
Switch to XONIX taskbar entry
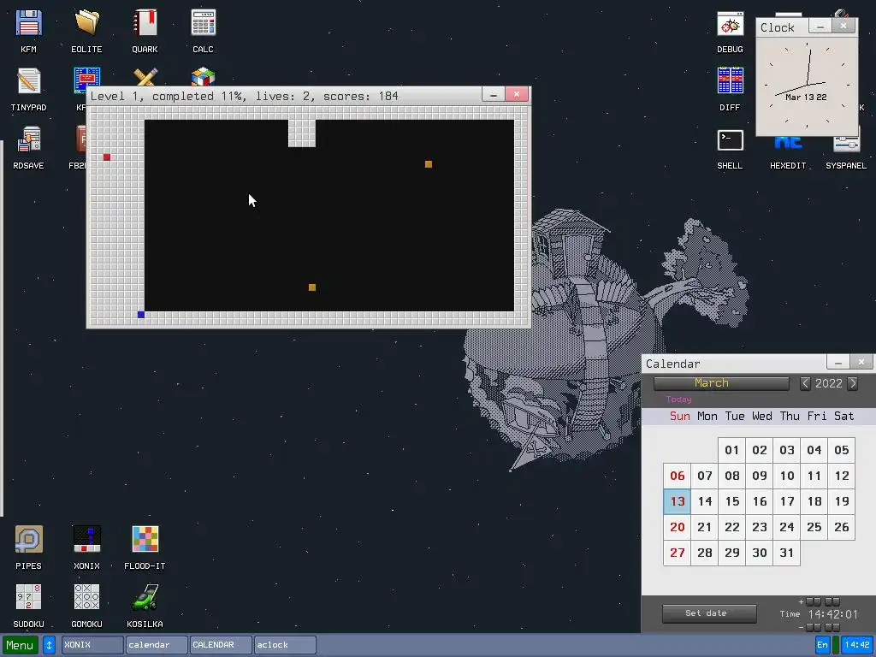[92, 645]
